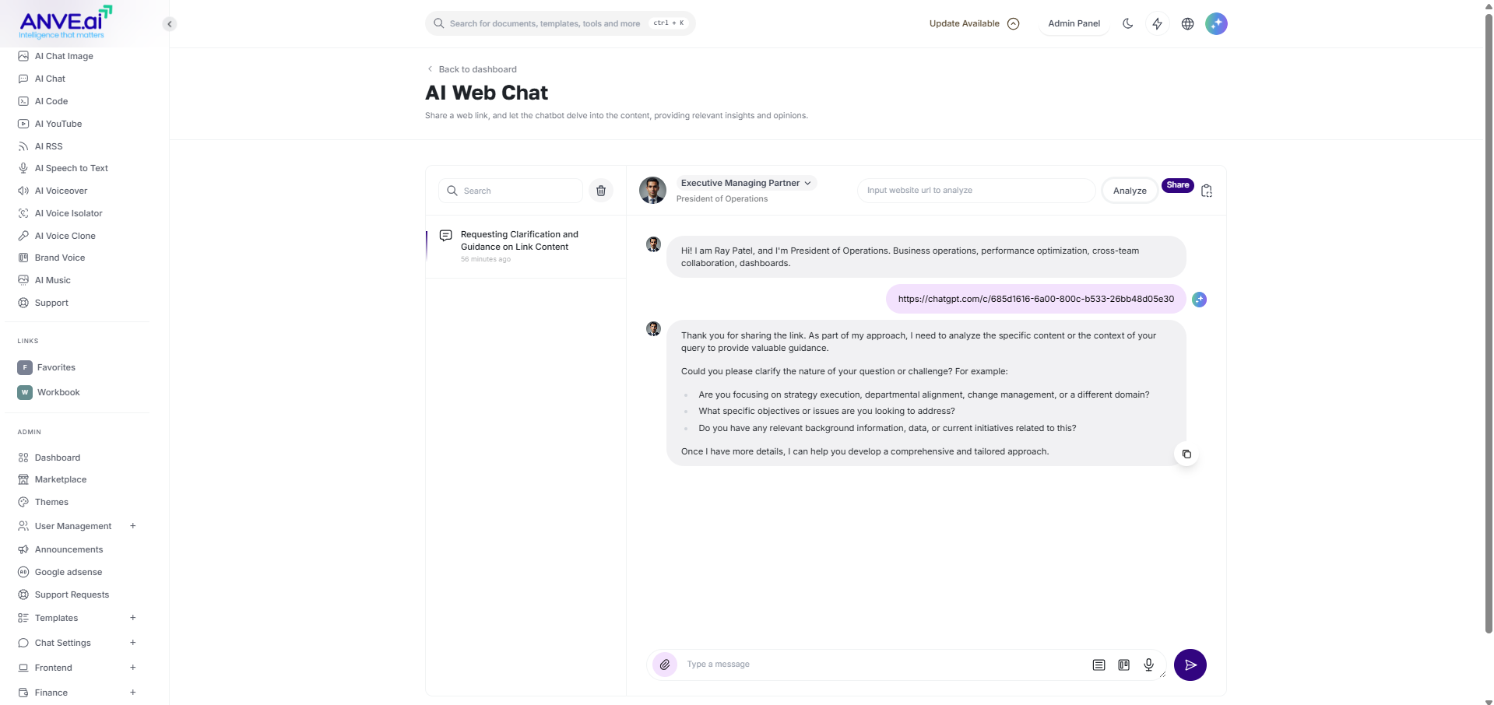Delete chats with the trash icon

click(599, 191)
